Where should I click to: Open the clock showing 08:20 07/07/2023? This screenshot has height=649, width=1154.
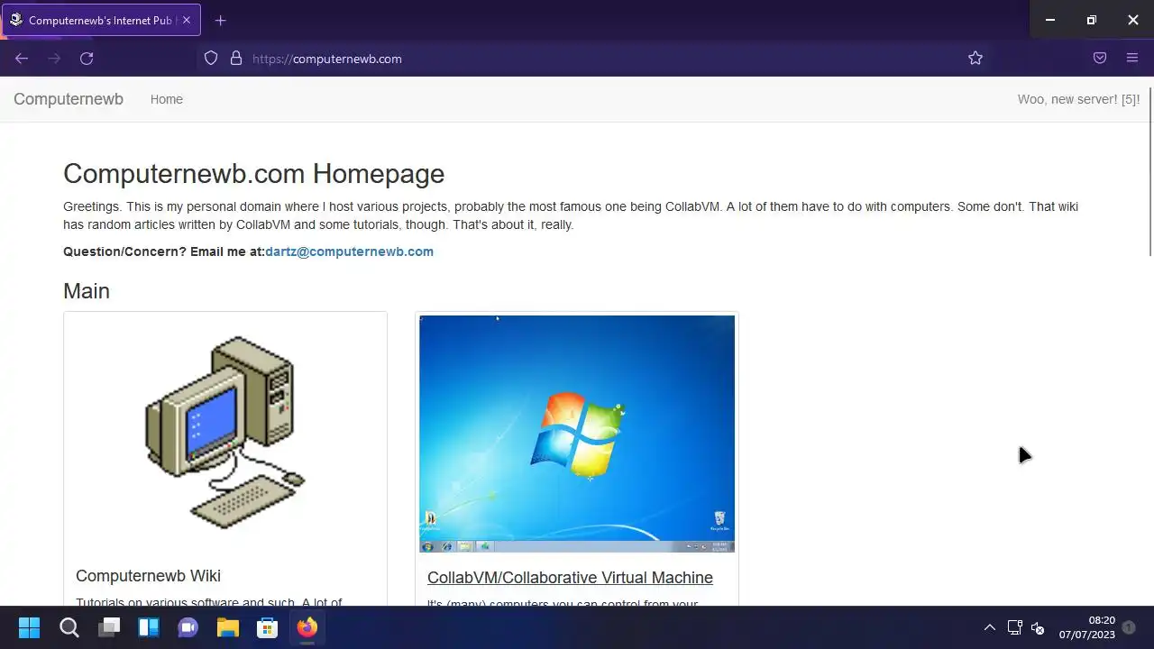point(1086,627)
